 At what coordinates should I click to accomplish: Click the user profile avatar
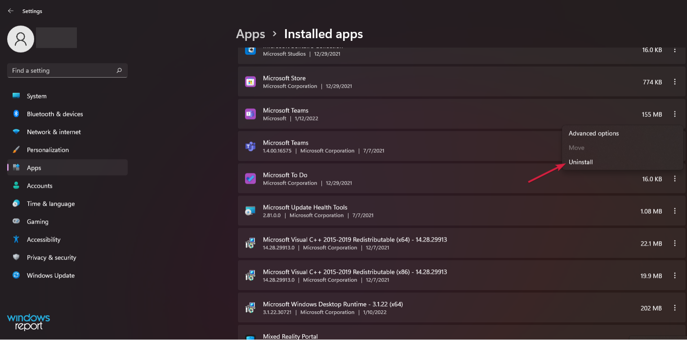pos(21,39)
